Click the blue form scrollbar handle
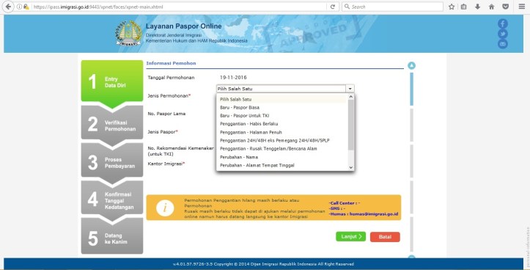The image size is (530, 270). 411,89
